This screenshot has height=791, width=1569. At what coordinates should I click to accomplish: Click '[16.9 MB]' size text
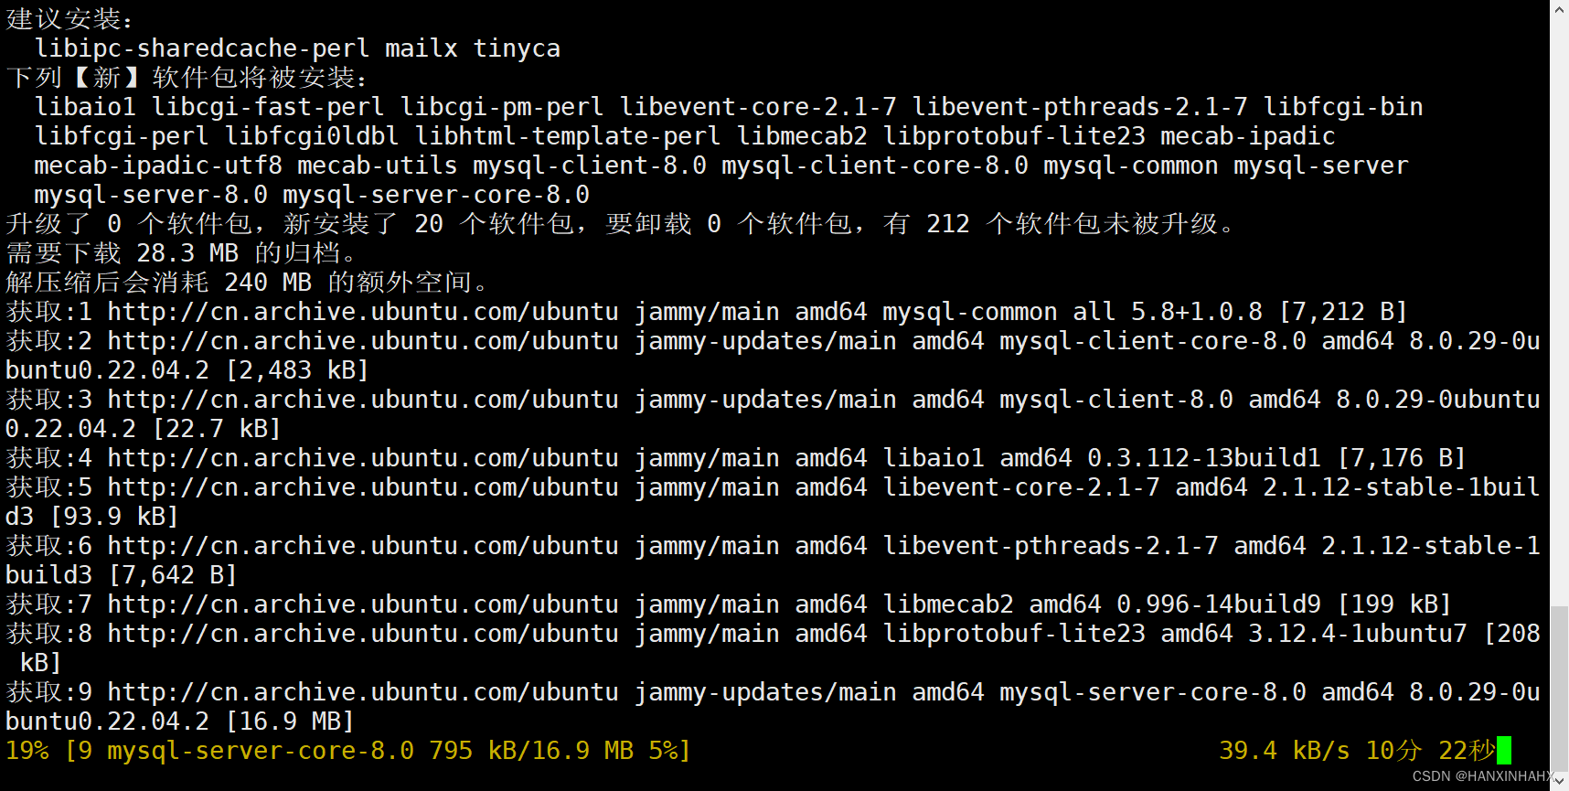290,722
